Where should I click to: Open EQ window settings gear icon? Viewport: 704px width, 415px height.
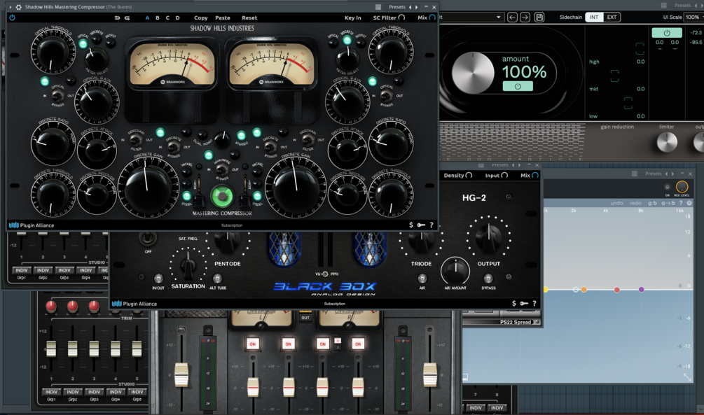pos(689,203)
